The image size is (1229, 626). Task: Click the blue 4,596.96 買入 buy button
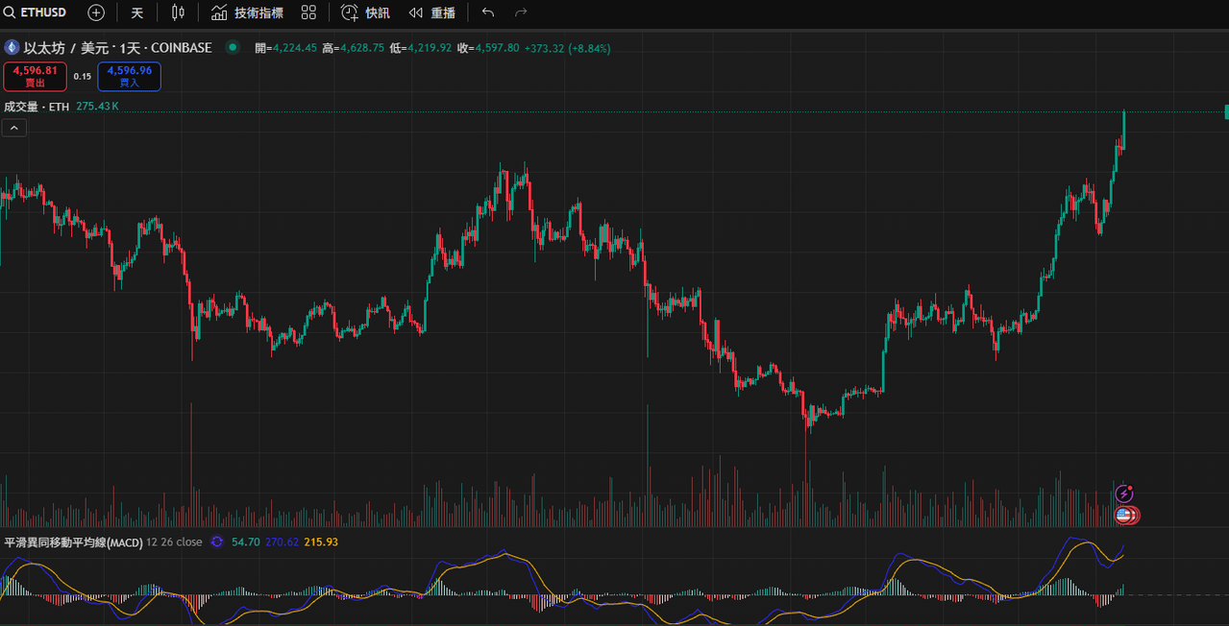coord(130,76)
